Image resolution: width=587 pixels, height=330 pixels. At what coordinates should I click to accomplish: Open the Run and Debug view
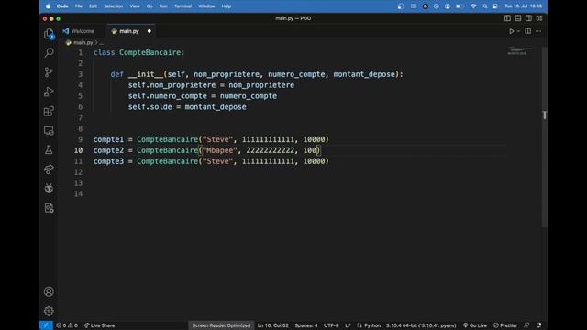49,92
